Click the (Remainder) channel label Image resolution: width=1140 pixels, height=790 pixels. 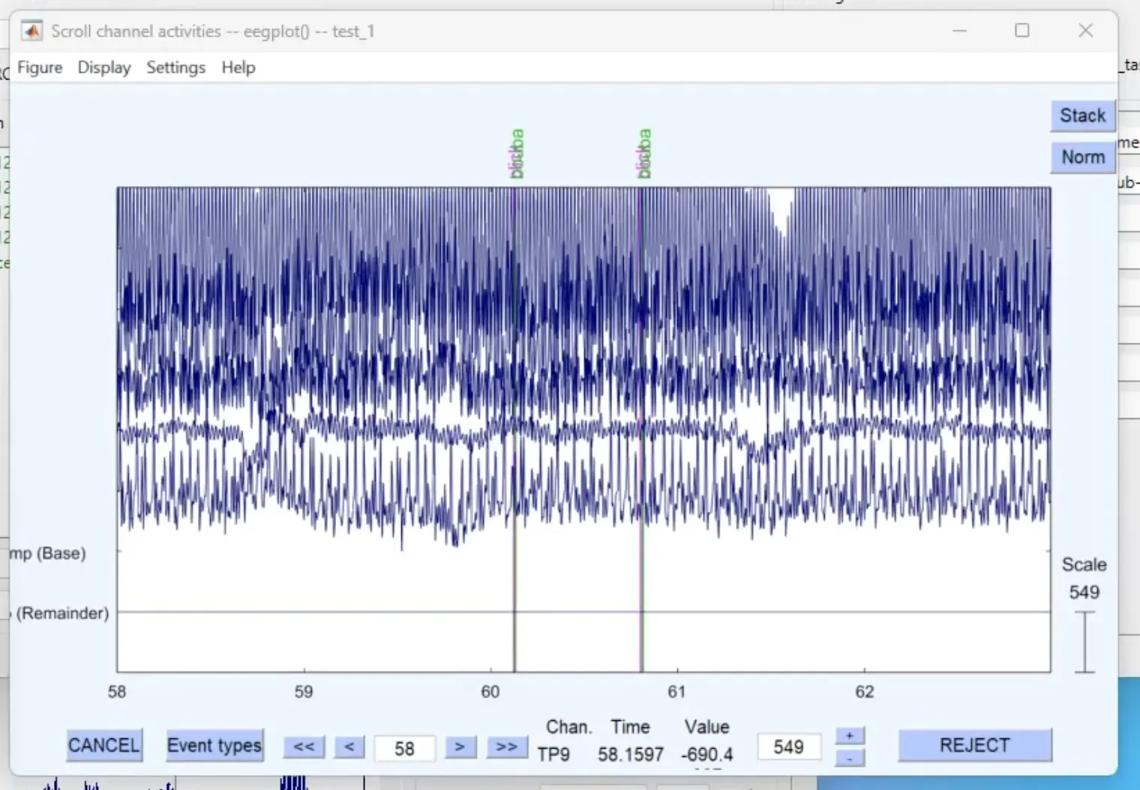click(63, 613)
